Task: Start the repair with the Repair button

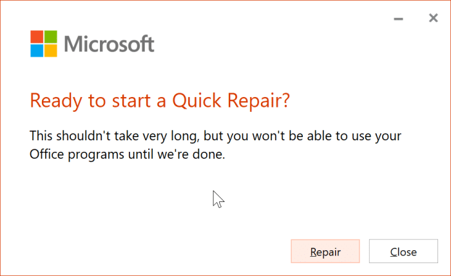Action: tap(325, 252)
